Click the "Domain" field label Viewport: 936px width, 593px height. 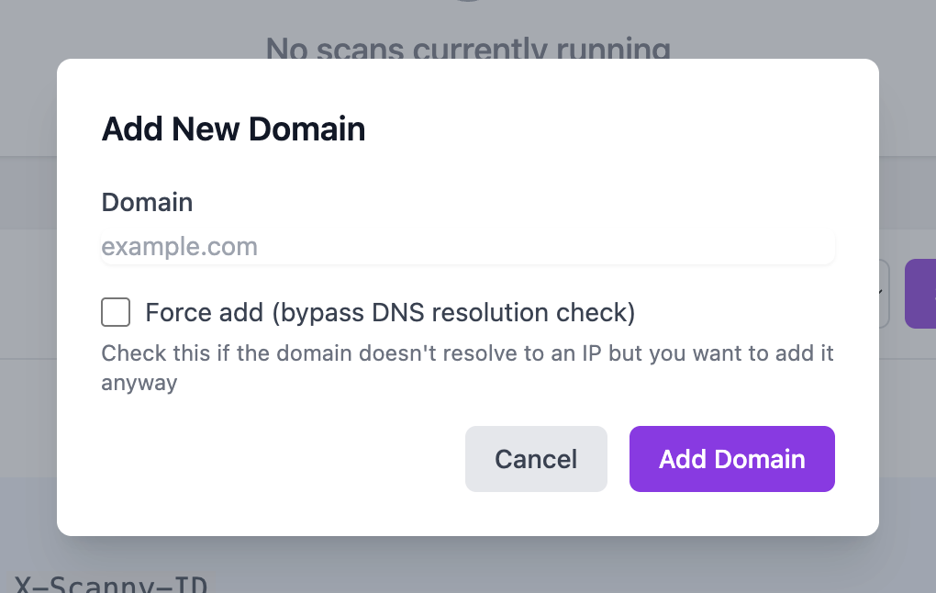coord(147,202)
